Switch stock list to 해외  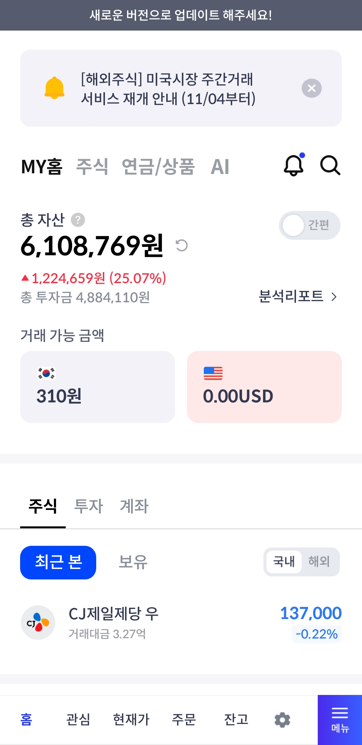pos(319,561)
